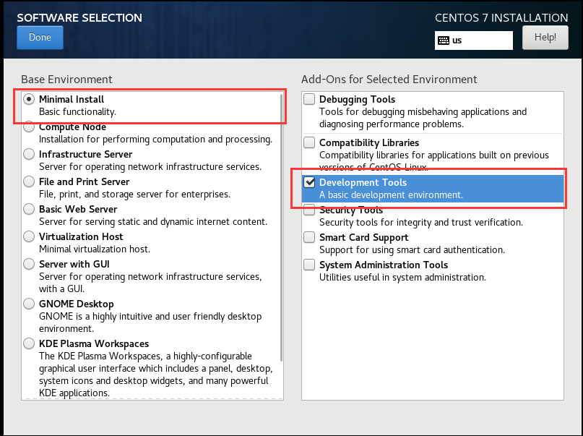Screen dimensions: 583x436
Task: Click the 'System Administration Tools' label
Action: 384,265
